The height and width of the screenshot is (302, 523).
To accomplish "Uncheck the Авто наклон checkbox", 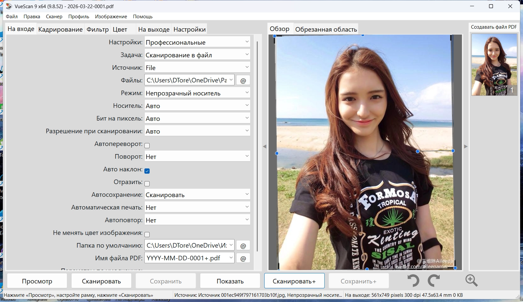I will pyautogui.click(x=147, y=171).
